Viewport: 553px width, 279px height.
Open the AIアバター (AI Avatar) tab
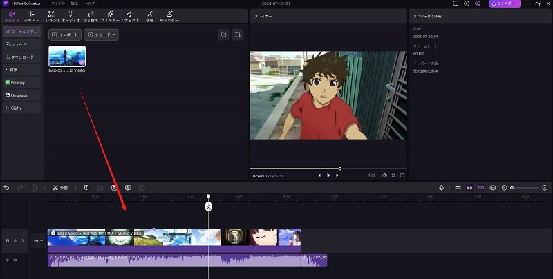[169, 16]
